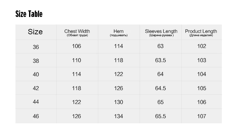
Task: Click hem value 134
Action: [x=118, y=116]
